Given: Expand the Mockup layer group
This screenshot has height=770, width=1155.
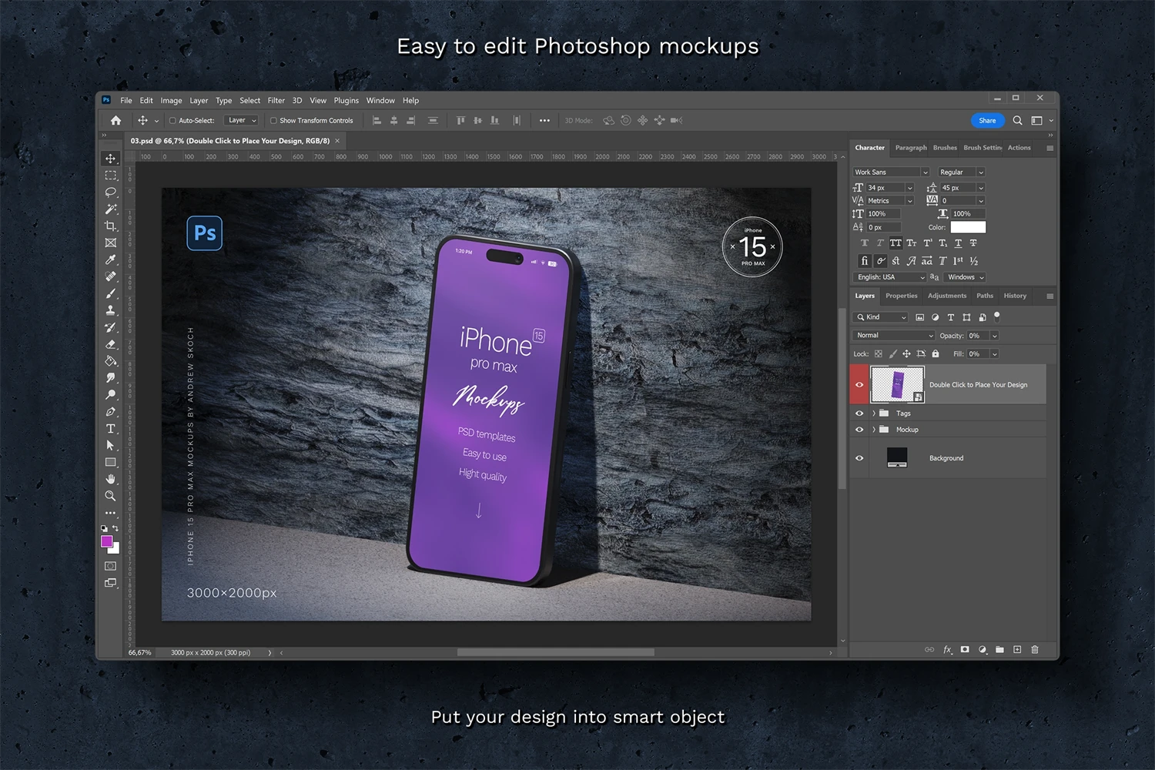Looking at the screenshot, I should point(874,430).
